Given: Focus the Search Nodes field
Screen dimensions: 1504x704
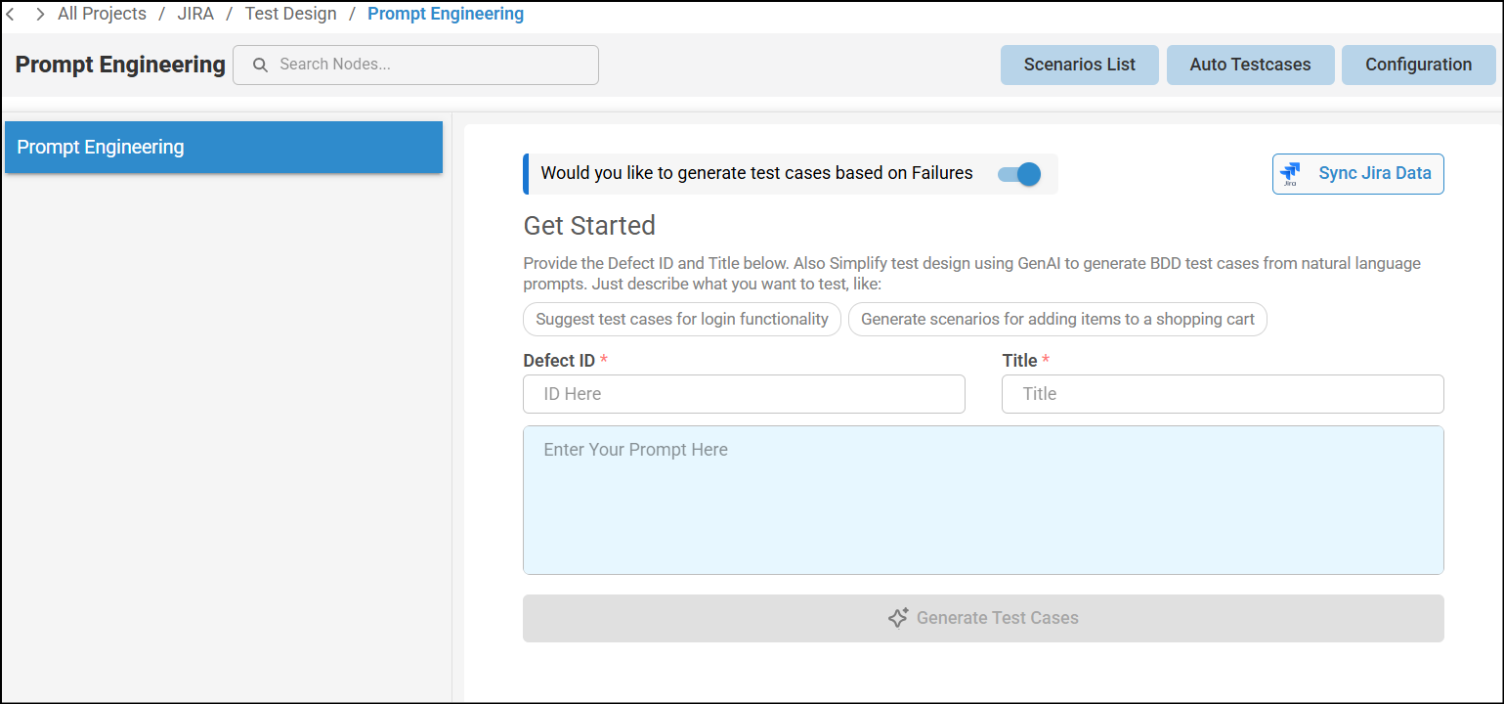Looking at the screenshot, I should pyautogui.click(x=430, y=65).
